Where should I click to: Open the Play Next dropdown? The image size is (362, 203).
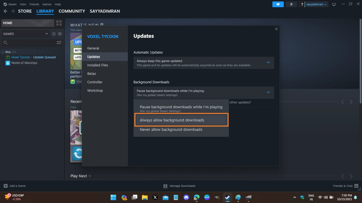tap(81, 176)
